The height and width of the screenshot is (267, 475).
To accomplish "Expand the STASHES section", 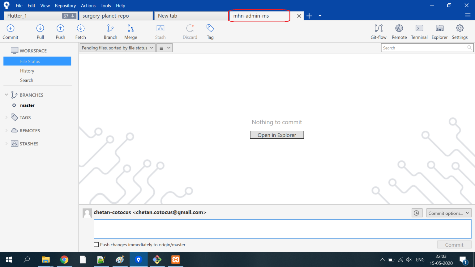I will coord(6,143).
